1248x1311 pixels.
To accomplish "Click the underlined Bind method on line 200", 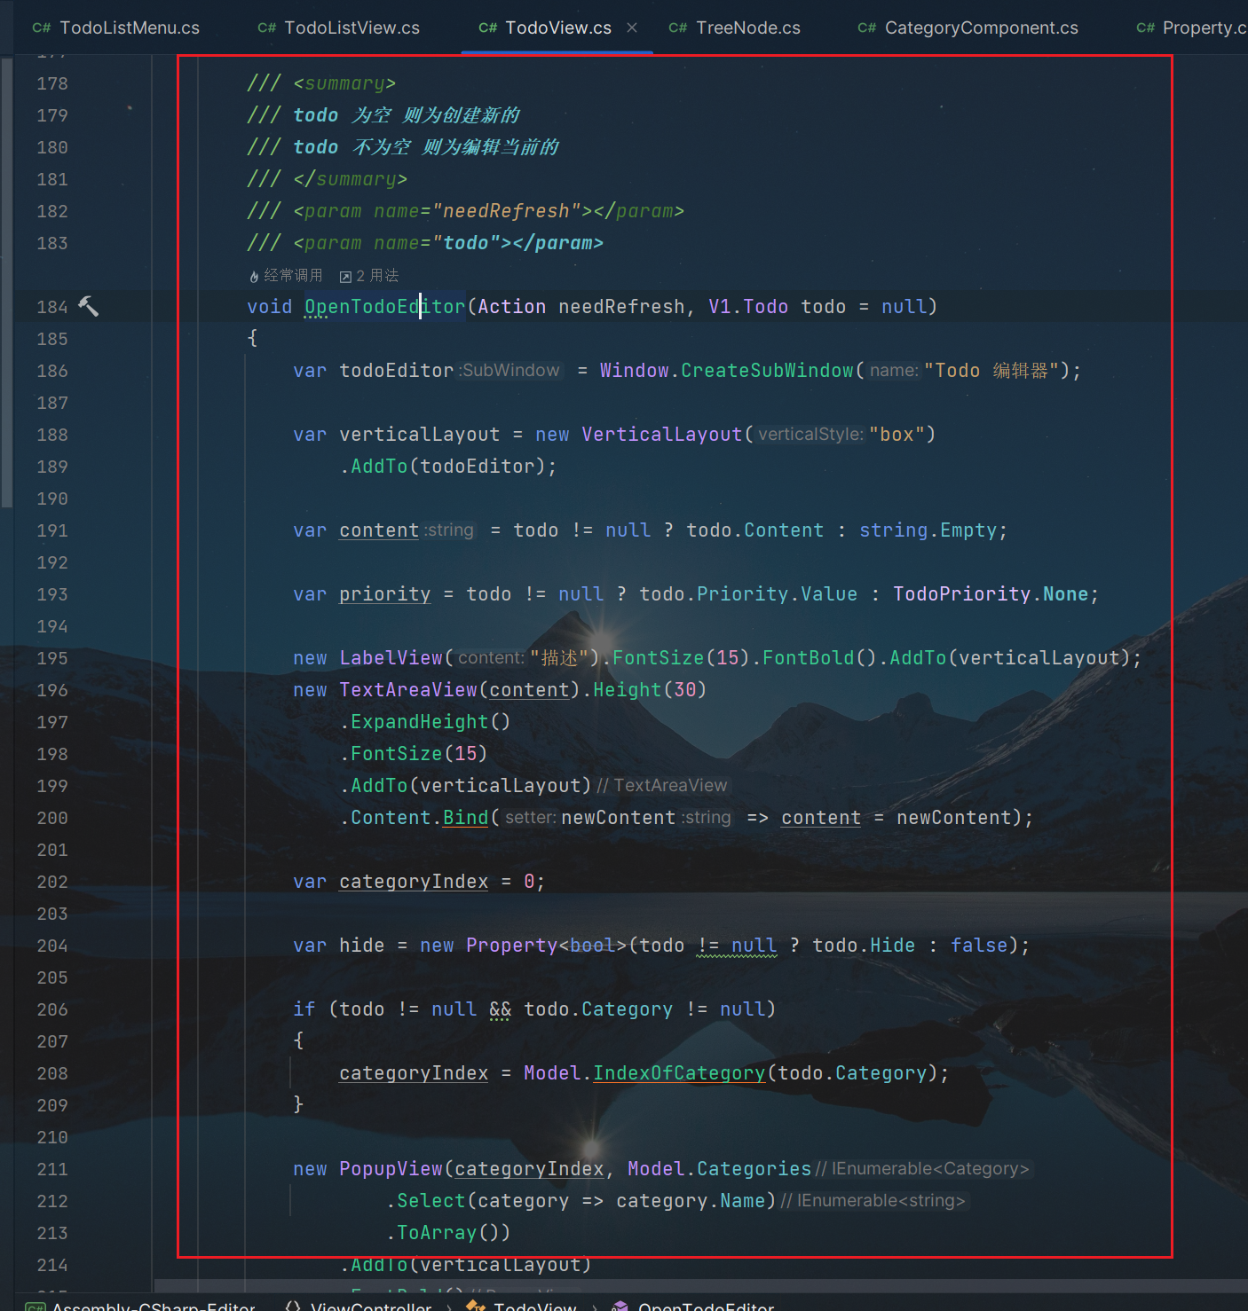I will [465, 818].
